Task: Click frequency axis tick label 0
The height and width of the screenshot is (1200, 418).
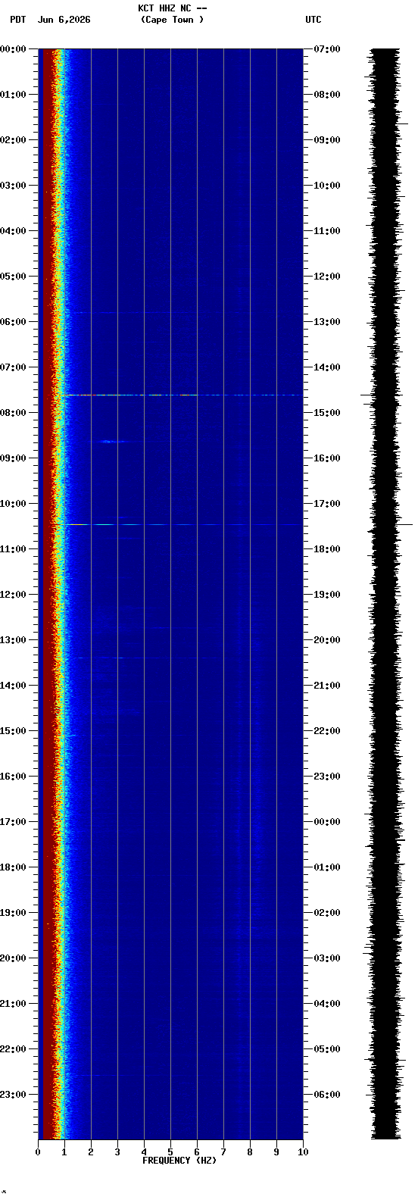Action: (x=38, y=1152)
